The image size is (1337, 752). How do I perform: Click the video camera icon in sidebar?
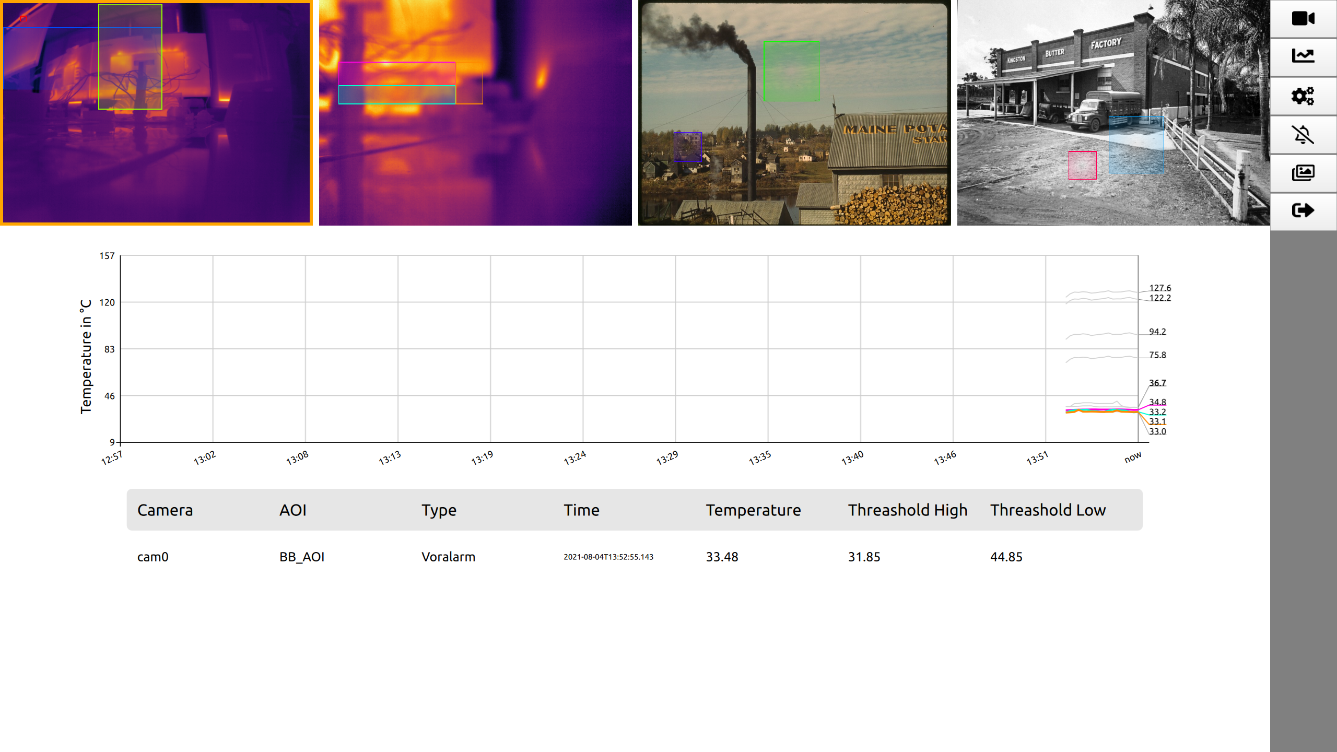click(1303, 19)
